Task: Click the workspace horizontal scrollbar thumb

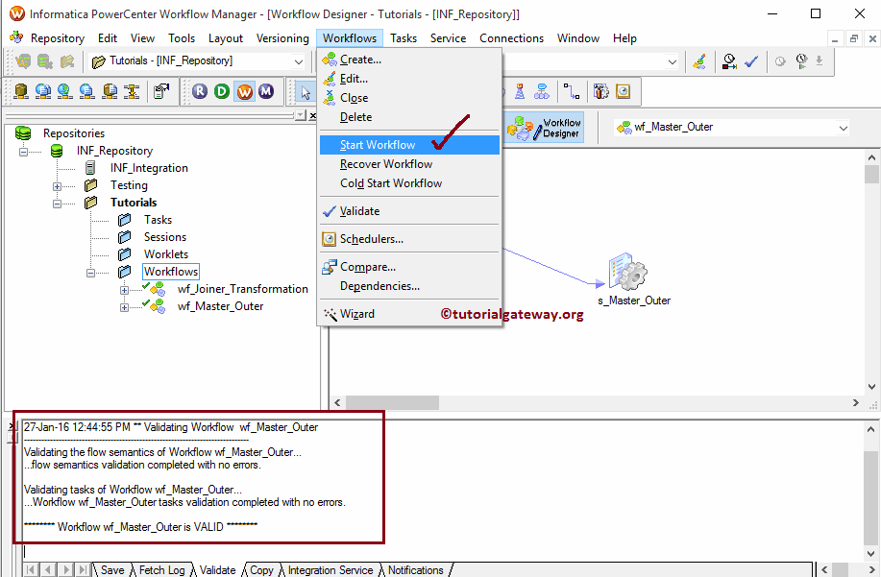Action: coord(392,402)
